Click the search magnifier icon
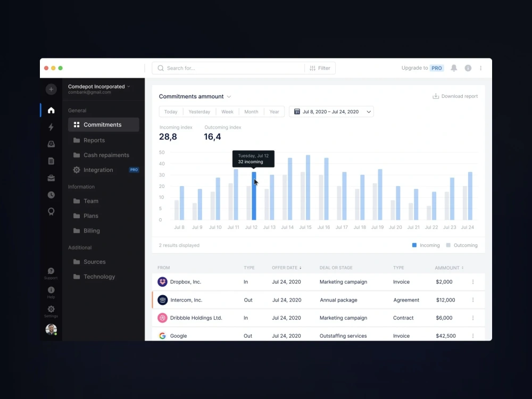Viewport: 532px width, 399px height. coord(161,68)
